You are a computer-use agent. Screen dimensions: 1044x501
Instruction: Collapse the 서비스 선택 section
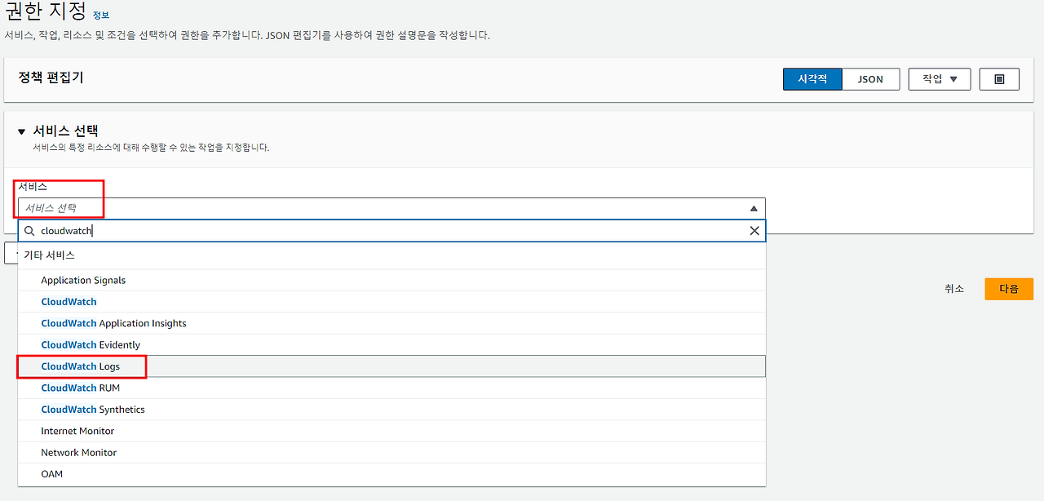tap(22, 131)
